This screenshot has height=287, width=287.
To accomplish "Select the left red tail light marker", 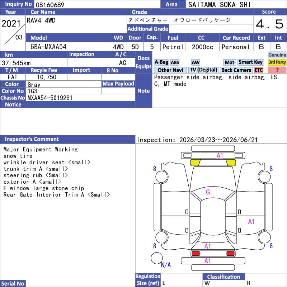I will tap(196, 254).
